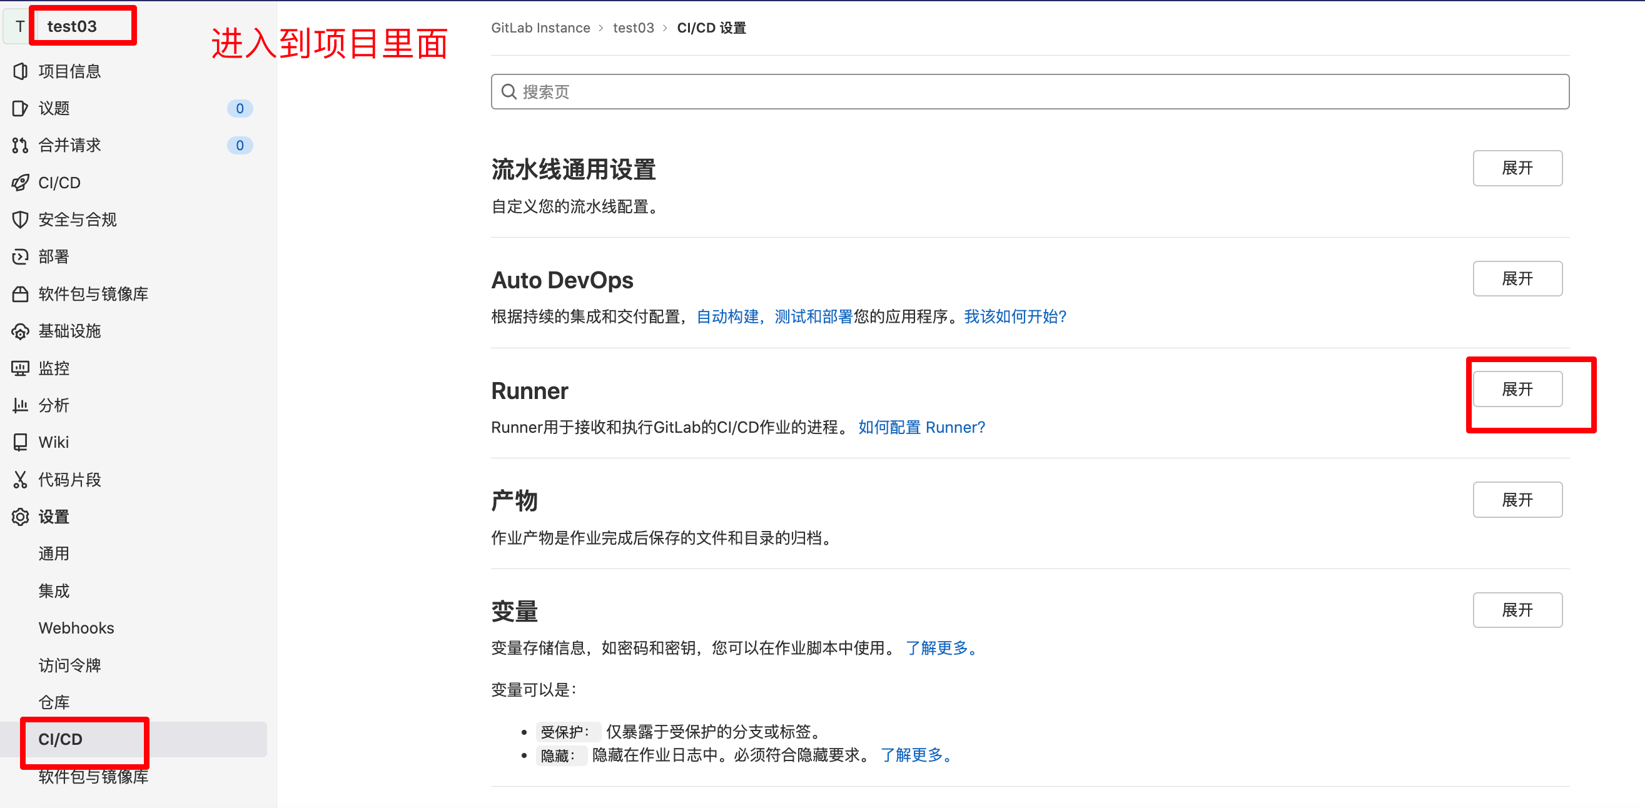1645x808 pixels.
Task: Click the CI/CD 设置 breadcrumb
Action: pyautogui.click(x=711, y=28)
